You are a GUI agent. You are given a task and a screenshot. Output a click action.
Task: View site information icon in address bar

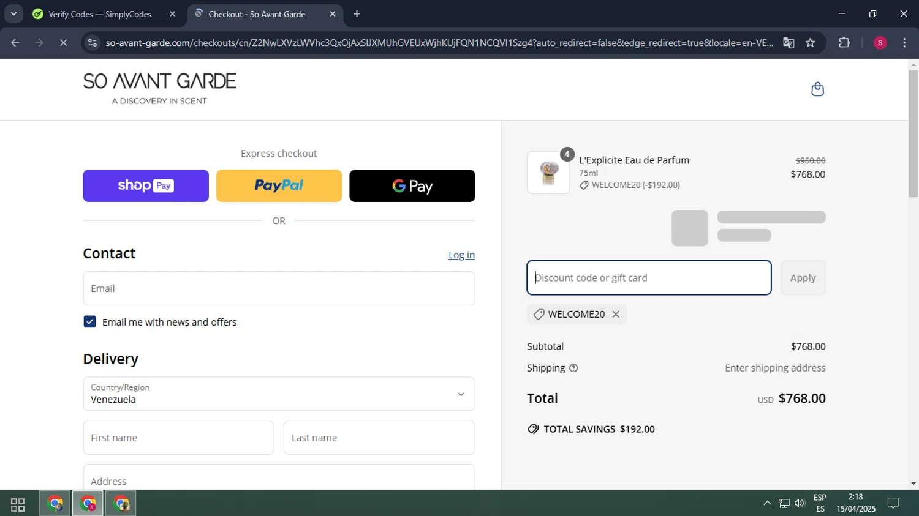click(93, 43)
